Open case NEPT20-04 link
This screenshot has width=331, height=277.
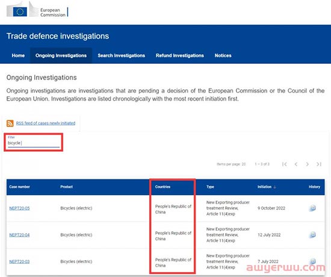tap(19, 235)
